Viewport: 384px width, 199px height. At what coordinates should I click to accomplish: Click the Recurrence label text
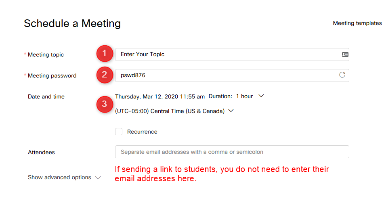coord(142,132)
